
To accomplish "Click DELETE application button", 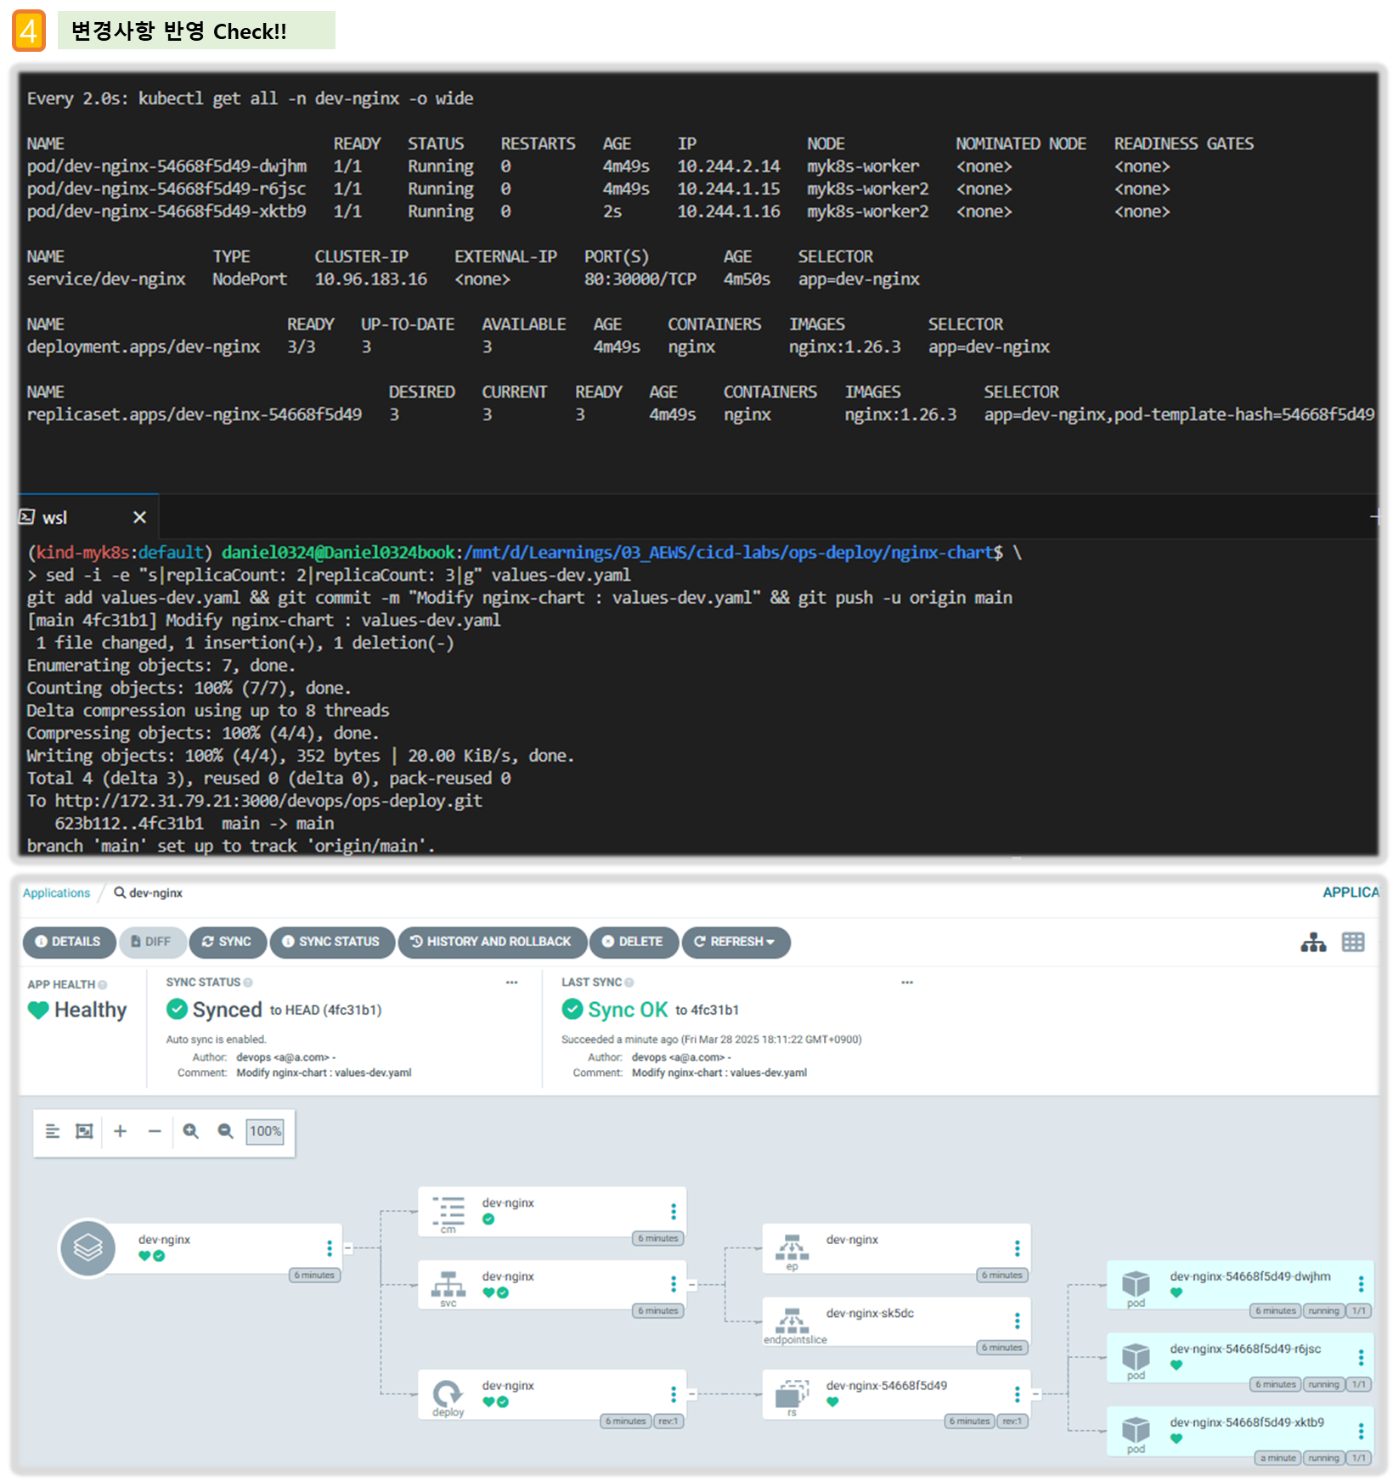I will tap(633, 942).
